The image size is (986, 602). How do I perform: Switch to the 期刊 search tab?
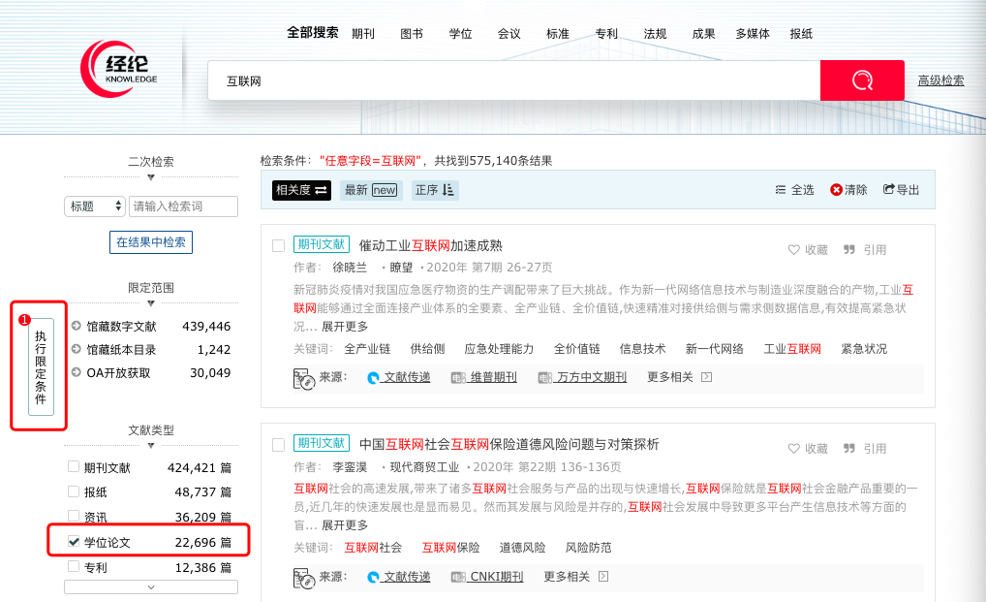[363, 34]
